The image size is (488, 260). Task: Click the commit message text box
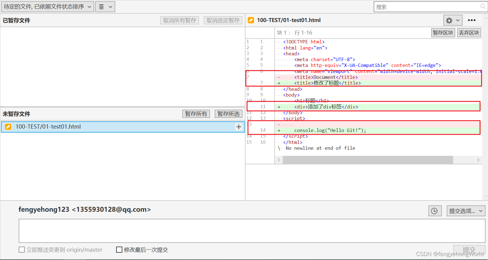(x=252, y=231)
